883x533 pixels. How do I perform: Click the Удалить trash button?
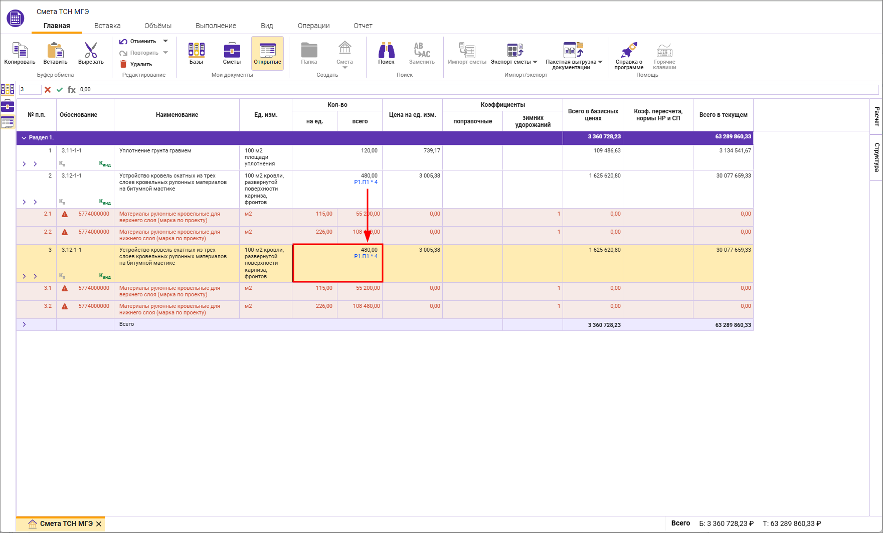(x=136, y=64)
